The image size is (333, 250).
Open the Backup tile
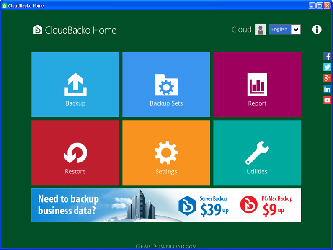tap(75, 84)
